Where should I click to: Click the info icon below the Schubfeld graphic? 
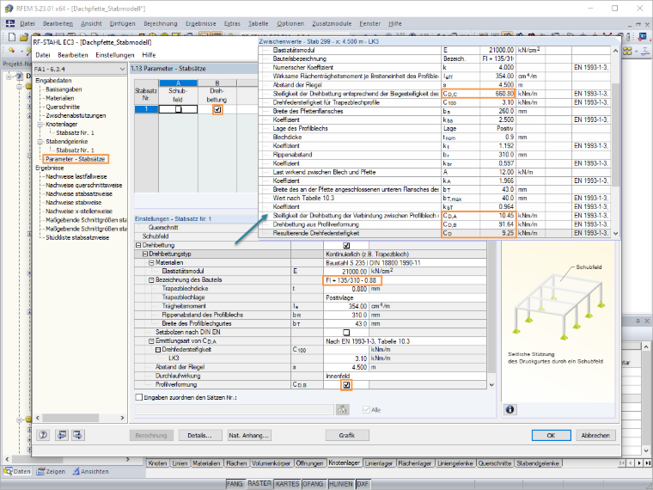click(510, 409)
